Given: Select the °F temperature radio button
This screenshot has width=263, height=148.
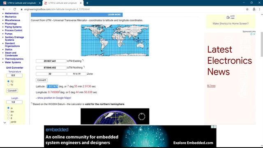Looking at the screenshot, I should (8, 85).
